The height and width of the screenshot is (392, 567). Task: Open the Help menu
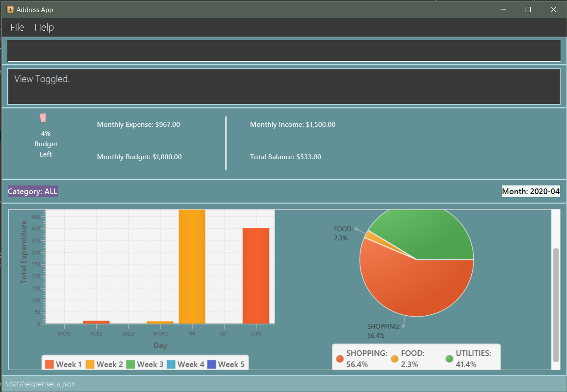(44, 27)
